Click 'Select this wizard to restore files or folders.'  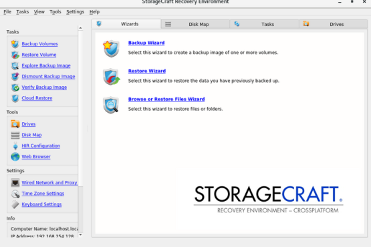tap(175, 109)
